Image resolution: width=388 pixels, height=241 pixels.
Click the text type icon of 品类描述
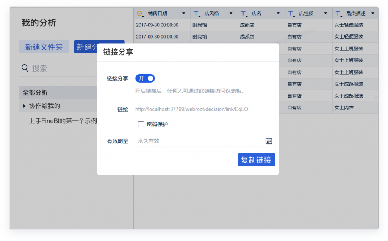click(x=339, y=14)
